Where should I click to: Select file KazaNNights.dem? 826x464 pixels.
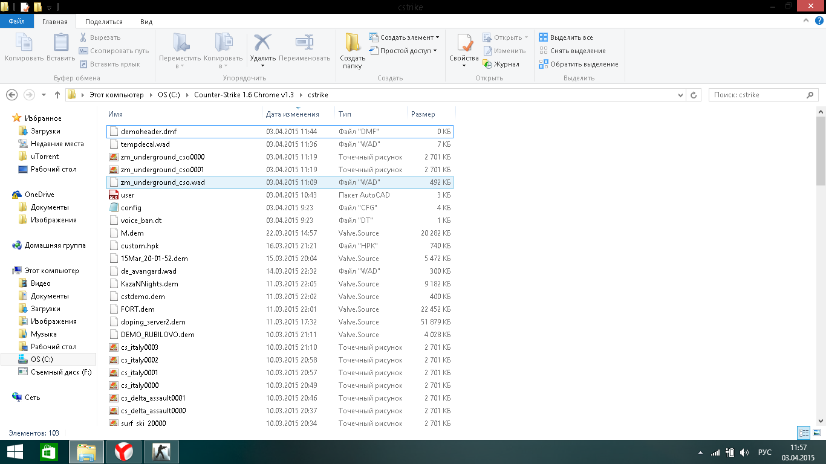click(x=279, y=283)
